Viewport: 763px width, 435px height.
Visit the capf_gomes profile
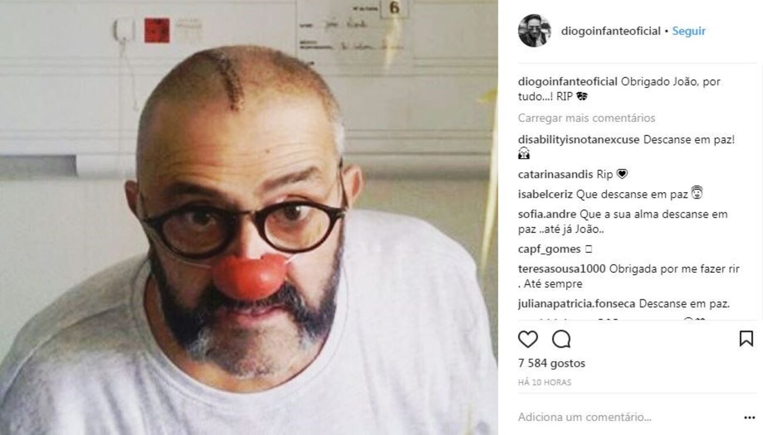550,249
